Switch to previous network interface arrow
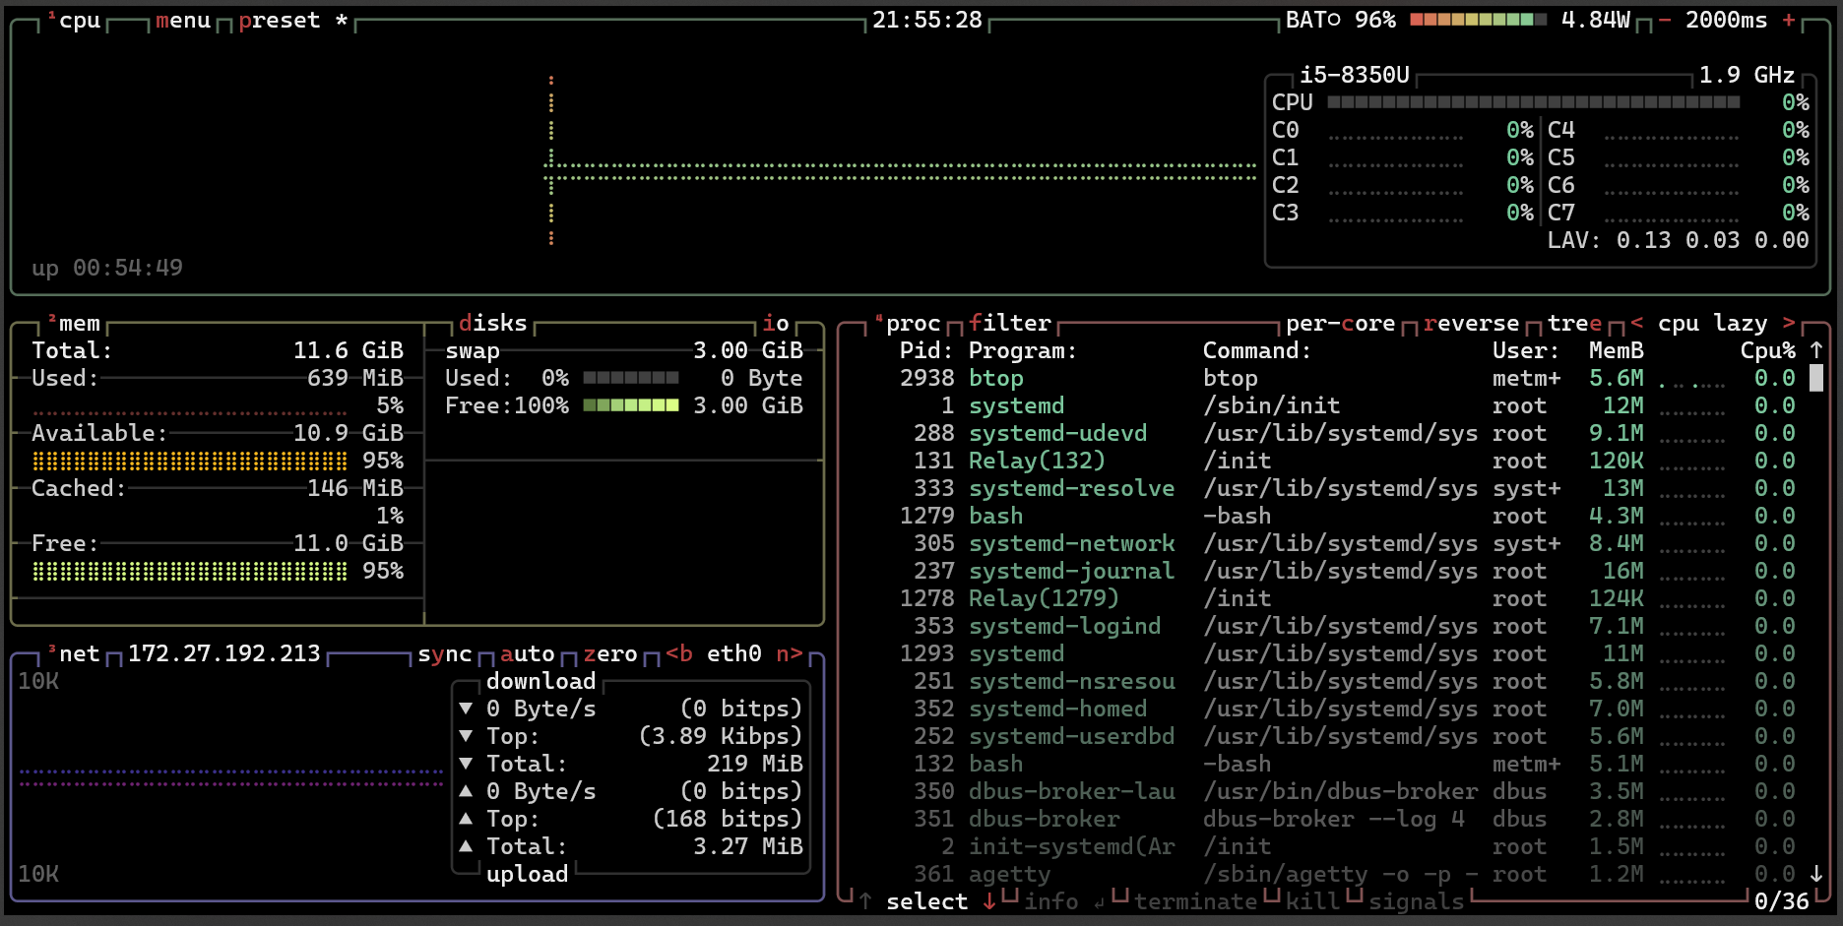Image resolution: width=1843 pixels, height=926 pixels. pyautogui.click(x=679, y=653)
